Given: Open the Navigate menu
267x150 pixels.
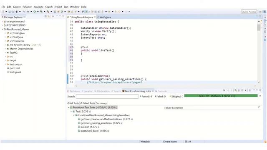Looking at the screenshot, I should click(38, 7).
